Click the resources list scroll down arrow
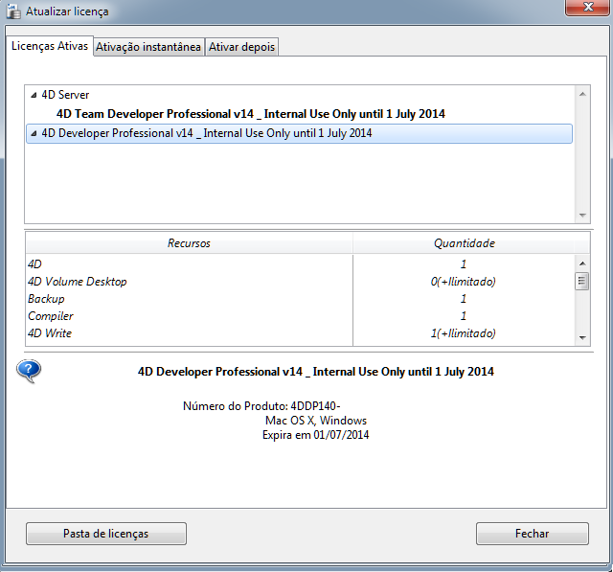Viewport: 613px width, 572px height. tap(582, 338)
